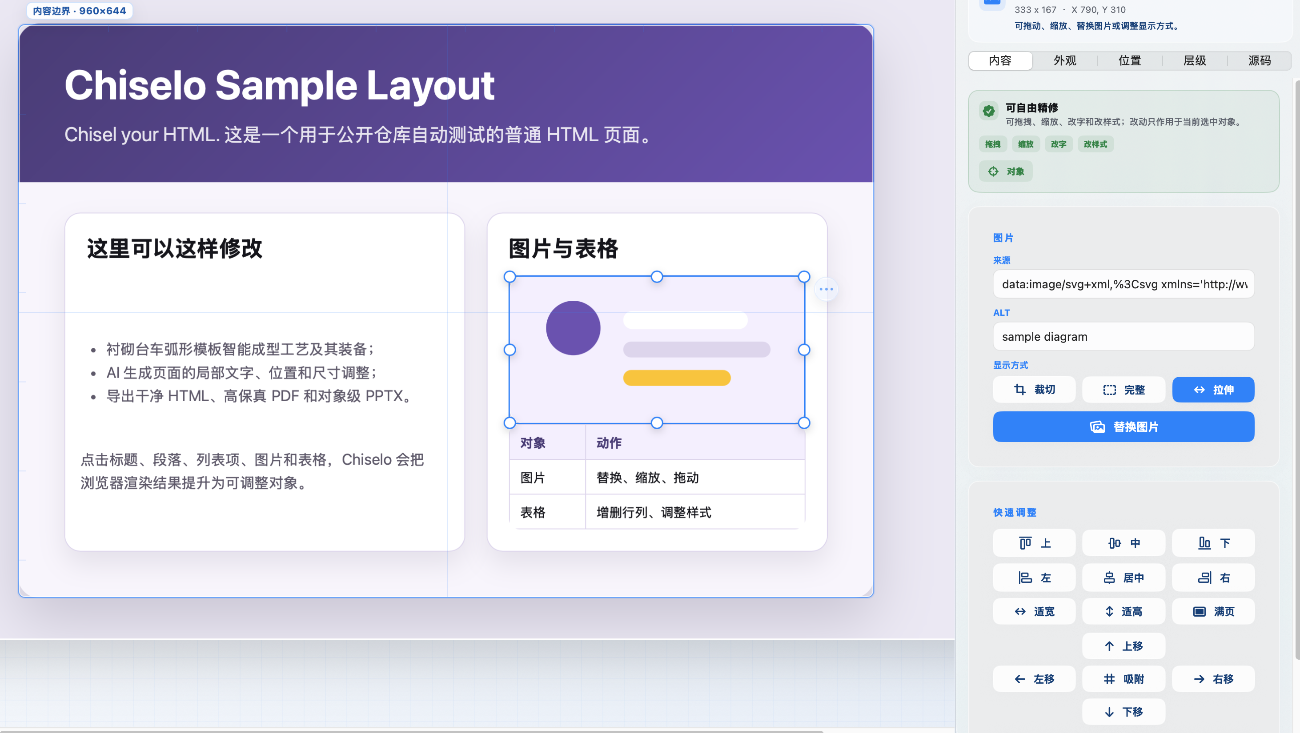Align right with the 右 button

click(1213, 577)
